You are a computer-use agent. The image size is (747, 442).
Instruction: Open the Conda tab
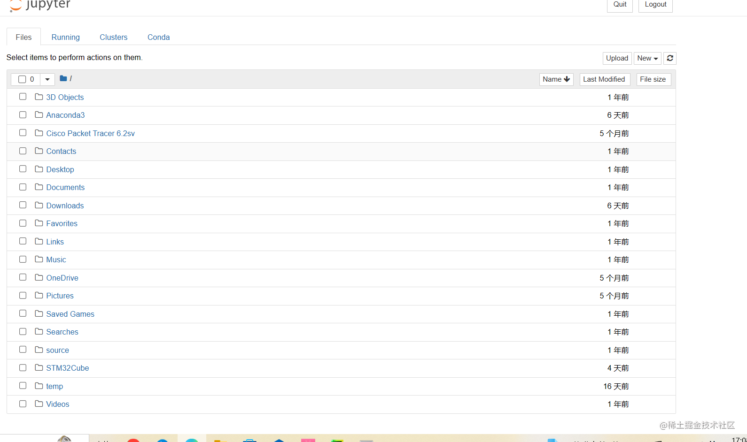point(159,37)
